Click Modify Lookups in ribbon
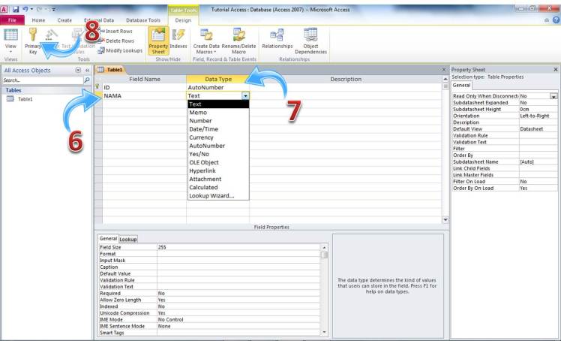 pos(120,50)
